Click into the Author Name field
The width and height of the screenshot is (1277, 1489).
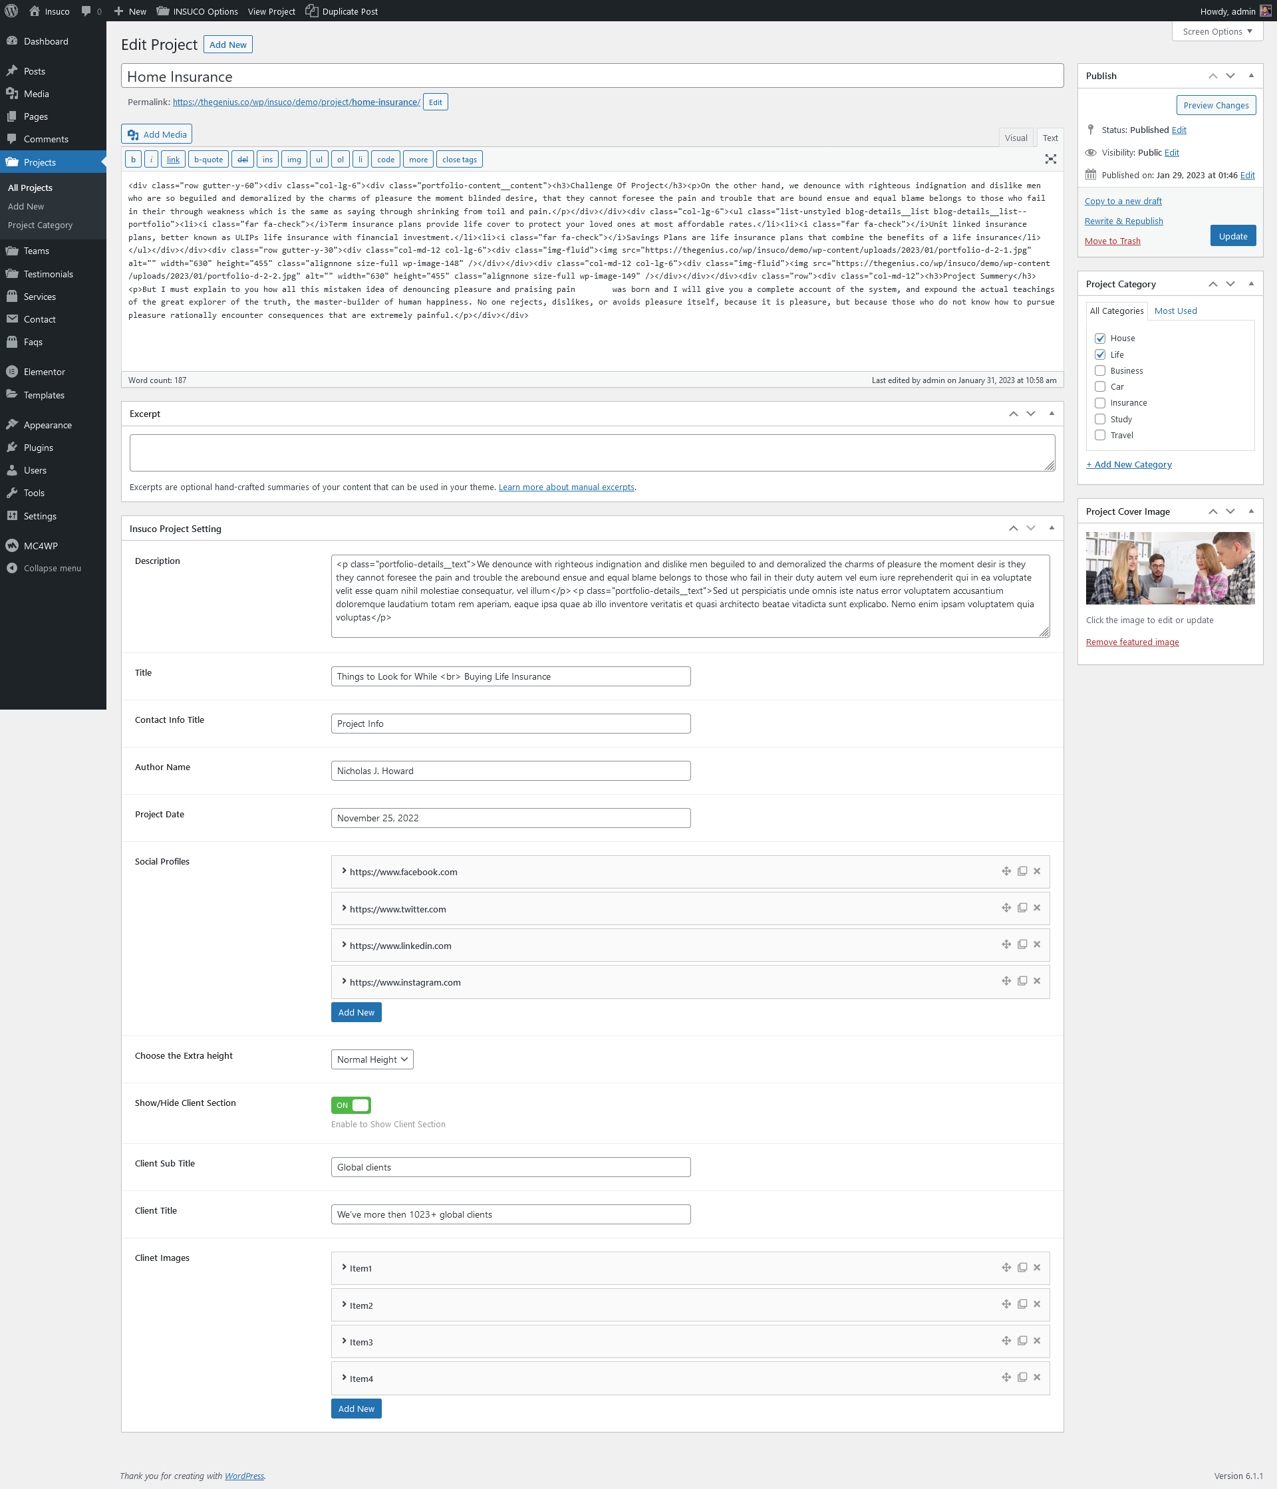click(x=510, y=771)
